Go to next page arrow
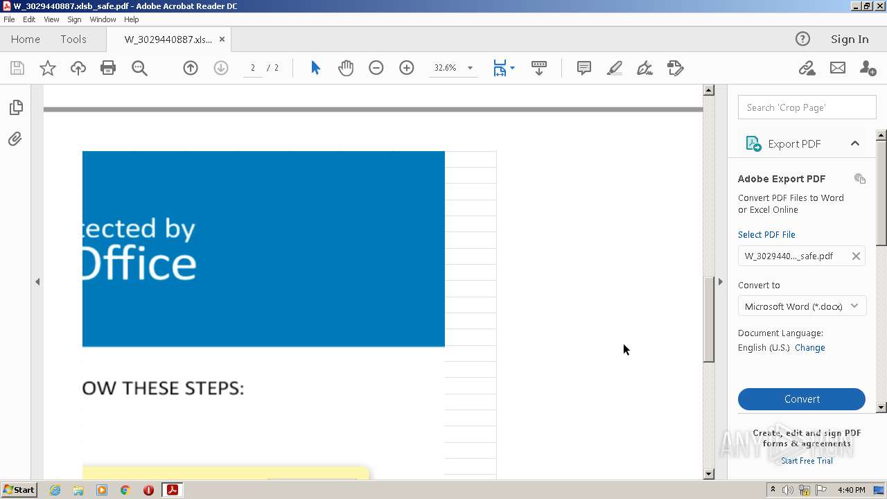The height and width of the screenshot is (499, 887). [x=221, y=68]
